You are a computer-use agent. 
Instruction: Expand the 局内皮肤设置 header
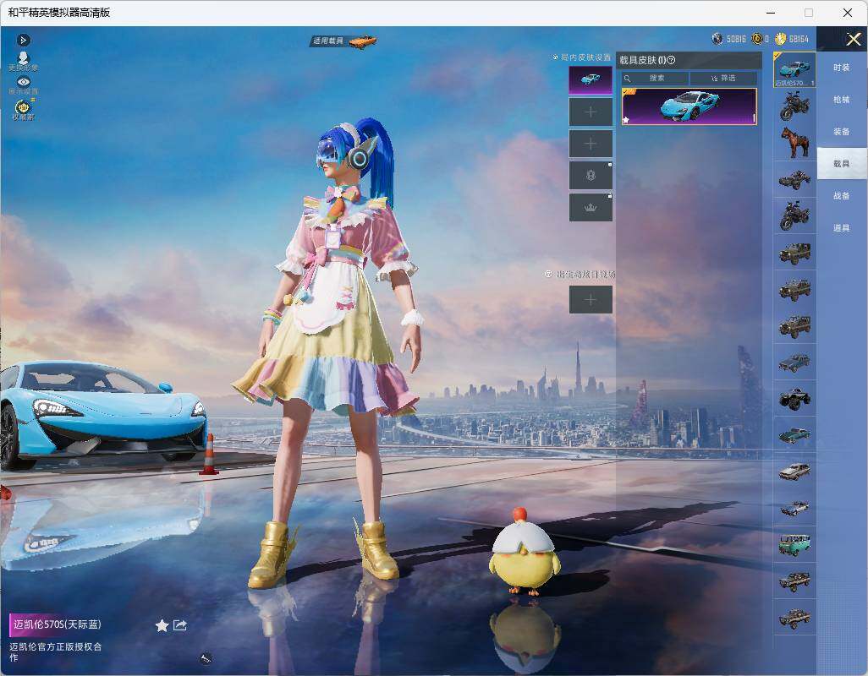coord(582,57)
